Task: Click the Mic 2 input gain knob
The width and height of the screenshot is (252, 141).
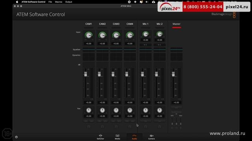Action: pos(159,34)
